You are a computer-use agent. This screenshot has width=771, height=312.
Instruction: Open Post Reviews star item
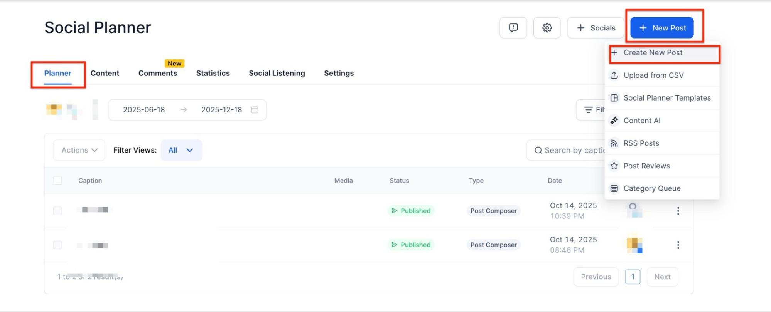[x=646, y=166]
